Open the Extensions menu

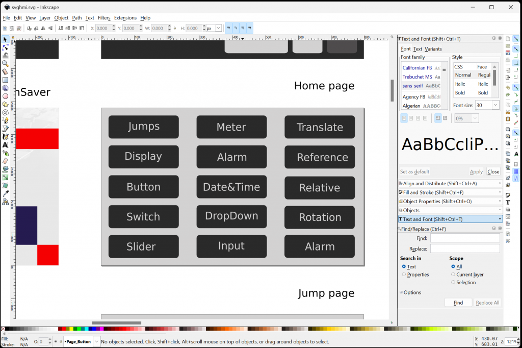(125, 18)
